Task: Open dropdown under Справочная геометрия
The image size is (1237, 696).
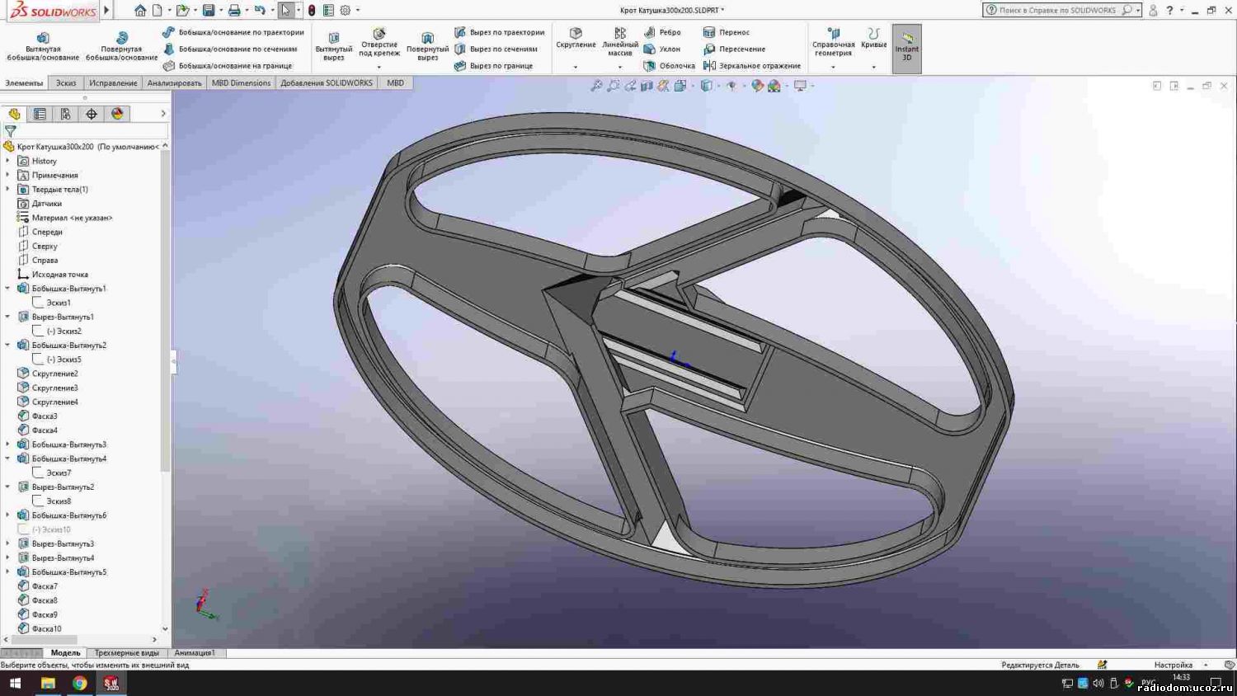Action: point(833,67)
